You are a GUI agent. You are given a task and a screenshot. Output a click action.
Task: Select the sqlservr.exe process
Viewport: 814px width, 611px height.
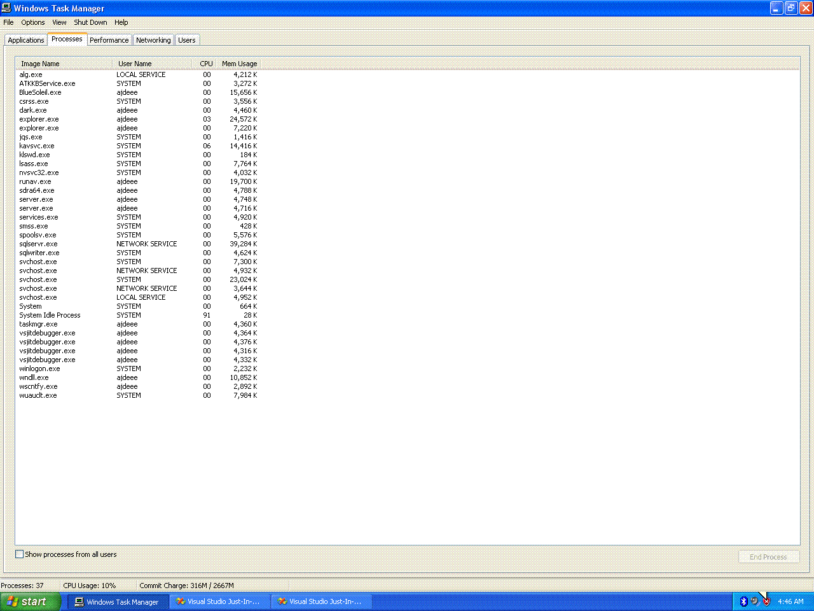[x=138, y=244]
